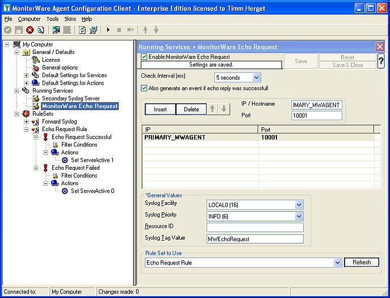
Task: Collapse the Echo Request Rule node
Action: pyautogui.click(x=26, y=129)
